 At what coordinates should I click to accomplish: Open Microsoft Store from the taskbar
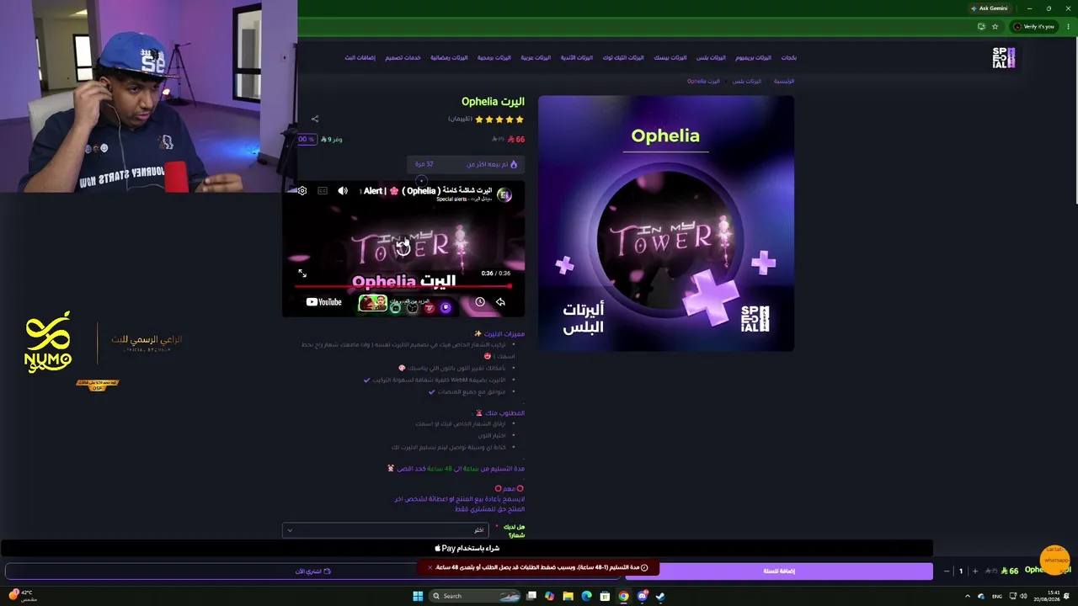point(605,596)
